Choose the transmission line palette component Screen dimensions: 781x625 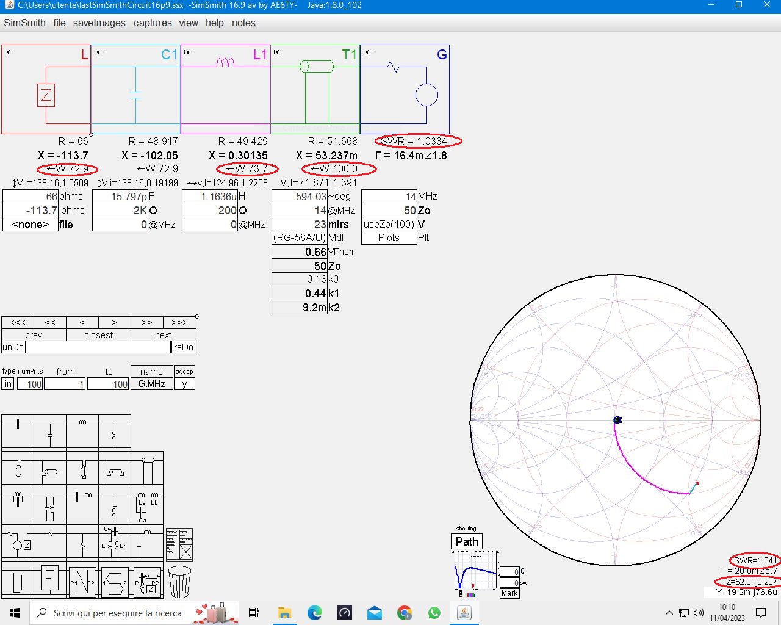147,468
